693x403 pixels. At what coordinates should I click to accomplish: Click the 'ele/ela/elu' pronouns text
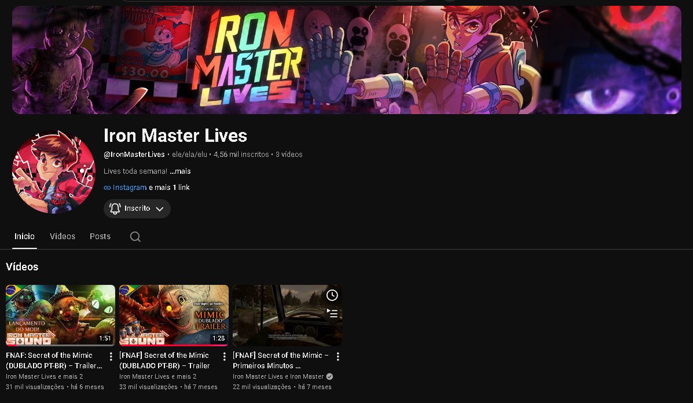click(x=189, y=154)
